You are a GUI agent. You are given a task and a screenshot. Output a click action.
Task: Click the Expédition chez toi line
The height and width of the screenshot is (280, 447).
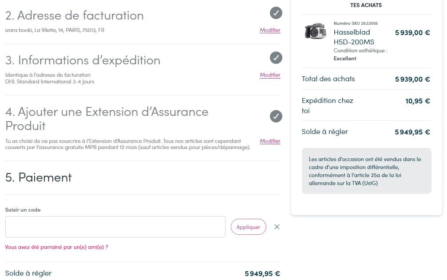[x=327, y=106]
